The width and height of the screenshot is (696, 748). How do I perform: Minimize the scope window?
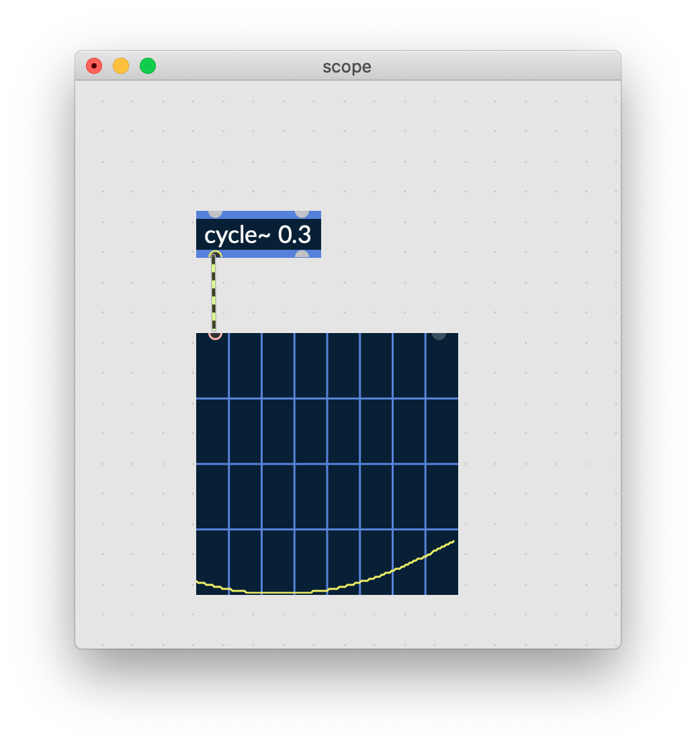coord(120,66)
